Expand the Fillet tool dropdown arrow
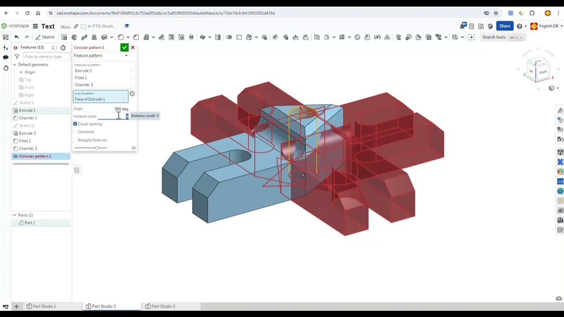This screenshot has height=317, width=564. click(x=127, y=37)
